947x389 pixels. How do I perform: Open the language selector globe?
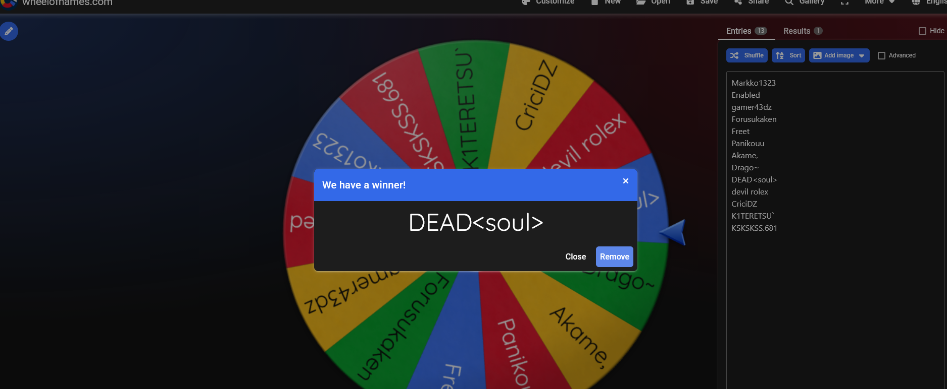pyautogui.click(x=916, y=2)
